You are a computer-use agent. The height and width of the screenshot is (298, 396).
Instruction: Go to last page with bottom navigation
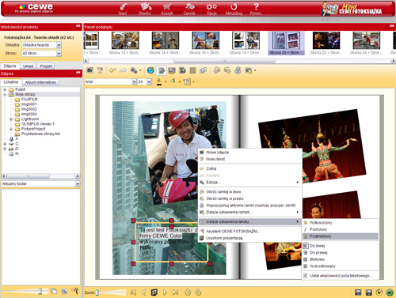coord(175,292)
